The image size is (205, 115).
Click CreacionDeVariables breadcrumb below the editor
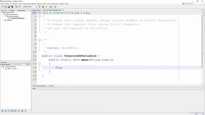40,86
